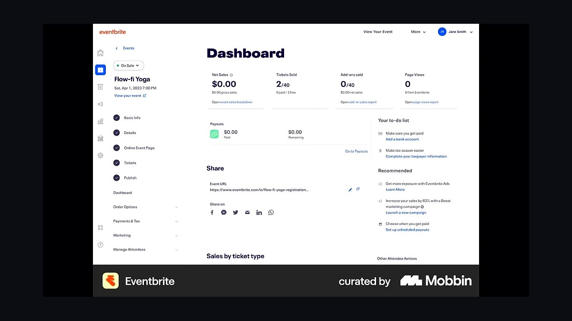This screenshot has height=321, width=572.
Task: Open the Orders list icon in sidebar
Action: 100,87
